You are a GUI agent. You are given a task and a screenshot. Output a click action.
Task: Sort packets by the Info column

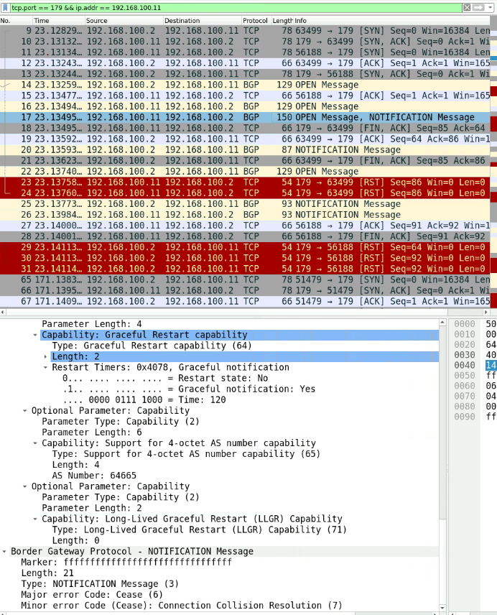tap(392, 20)
